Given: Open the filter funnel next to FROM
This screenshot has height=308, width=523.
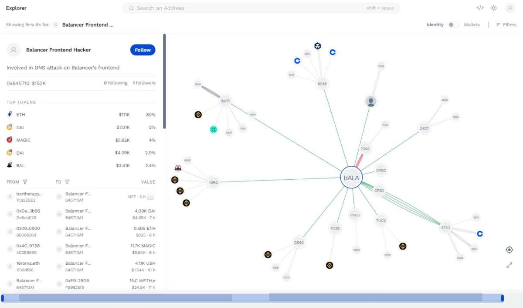Looking at the screenshot, I should click(x=25, y=182).
